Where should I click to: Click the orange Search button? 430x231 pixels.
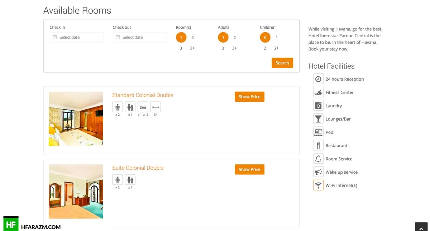click(282, 63)
